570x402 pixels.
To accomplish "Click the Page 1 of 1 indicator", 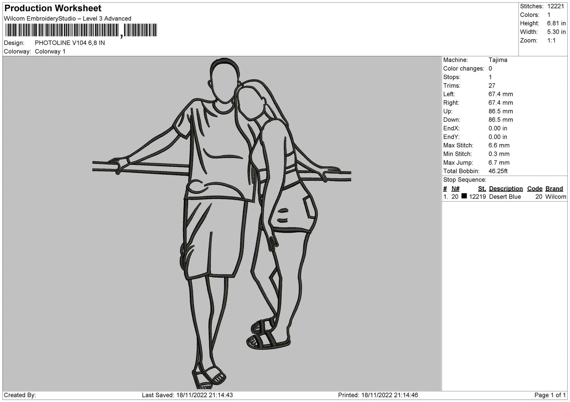I will point(550,395).
